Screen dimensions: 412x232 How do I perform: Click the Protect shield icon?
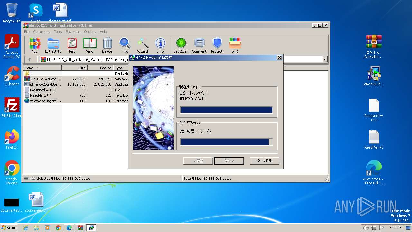[217, 45]
